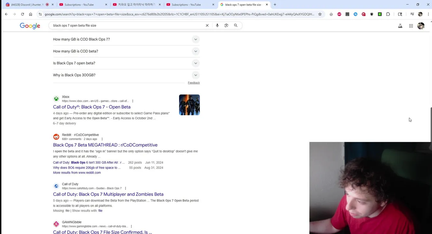Open more options for the Xbox result
The image size is (432, 234).
(x=133, y=101)
